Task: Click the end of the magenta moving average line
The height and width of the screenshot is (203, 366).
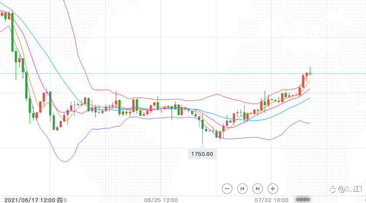Action: [309, 89]
